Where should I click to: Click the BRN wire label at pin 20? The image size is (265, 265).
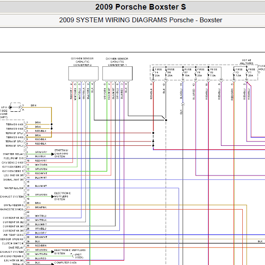click(x=38, y=203)
